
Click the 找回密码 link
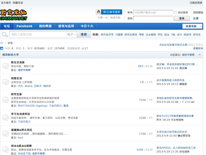pos(198,12)
